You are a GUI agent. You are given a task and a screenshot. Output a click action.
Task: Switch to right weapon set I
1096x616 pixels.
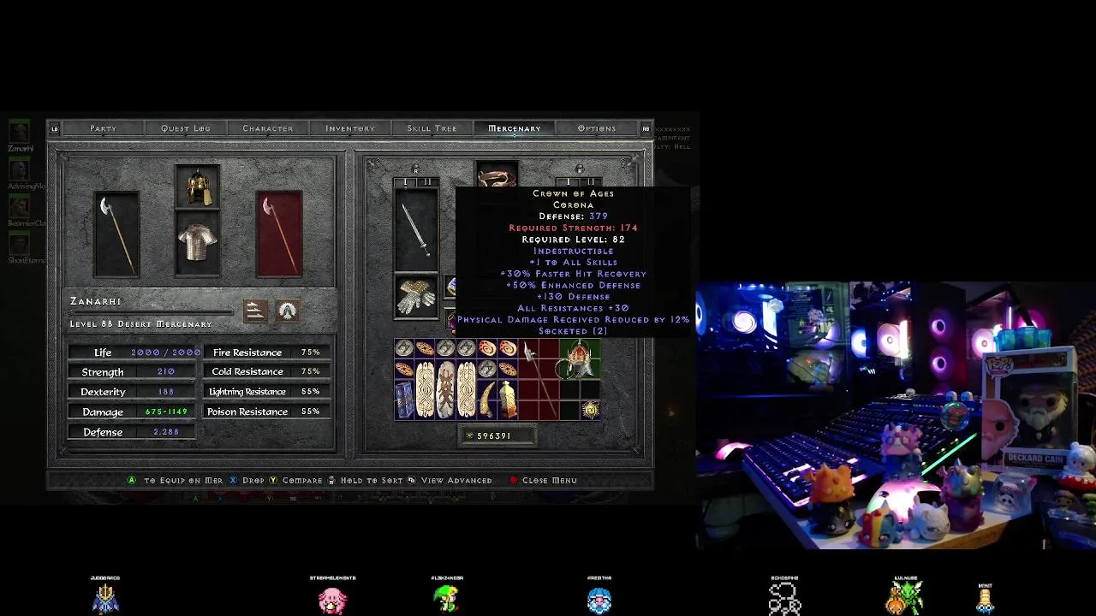569,182
